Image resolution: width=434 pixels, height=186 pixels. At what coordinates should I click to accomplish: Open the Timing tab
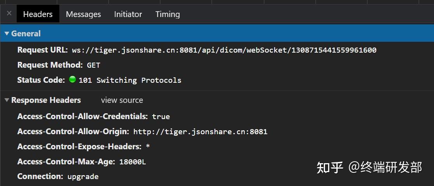168,14
